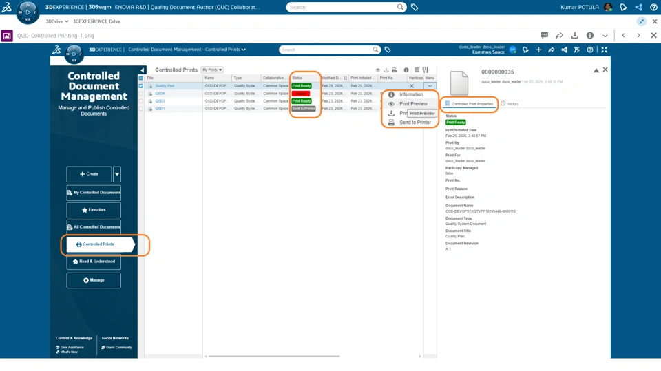661x371 pixels.
Task: Click the printer icon in the Controlled Prints toolbar
Action: pyautogui.click(x=394, y=70)
